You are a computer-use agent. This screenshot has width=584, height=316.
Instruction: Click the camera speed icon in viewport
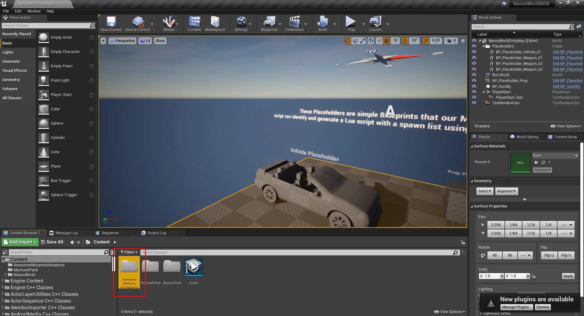(449, 41)
